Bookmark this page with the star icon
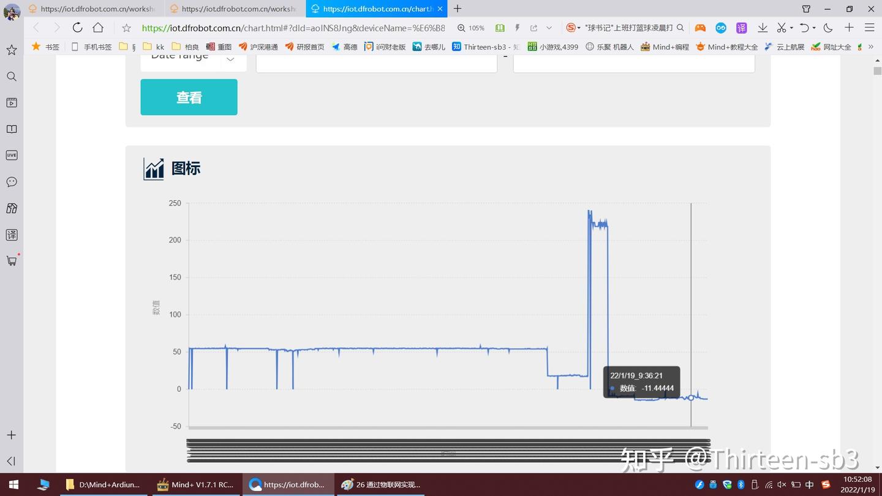 126,28
